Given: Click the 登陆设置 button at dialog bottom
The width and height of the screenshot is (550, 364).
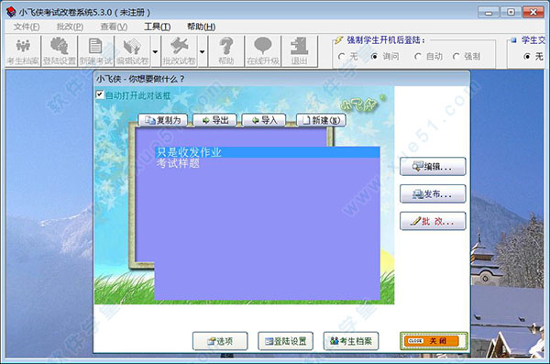Looking at the screenshot, I should [x=285, y=341].
